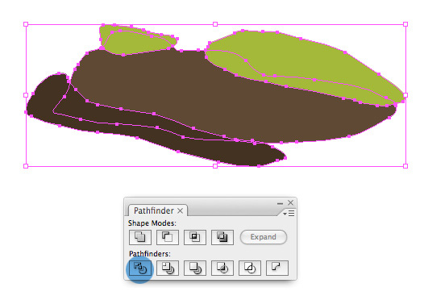Click the top-left bounding box handle
Image resolution: width=424 pixels, height=304 pixels.
[x=26, y=24]
